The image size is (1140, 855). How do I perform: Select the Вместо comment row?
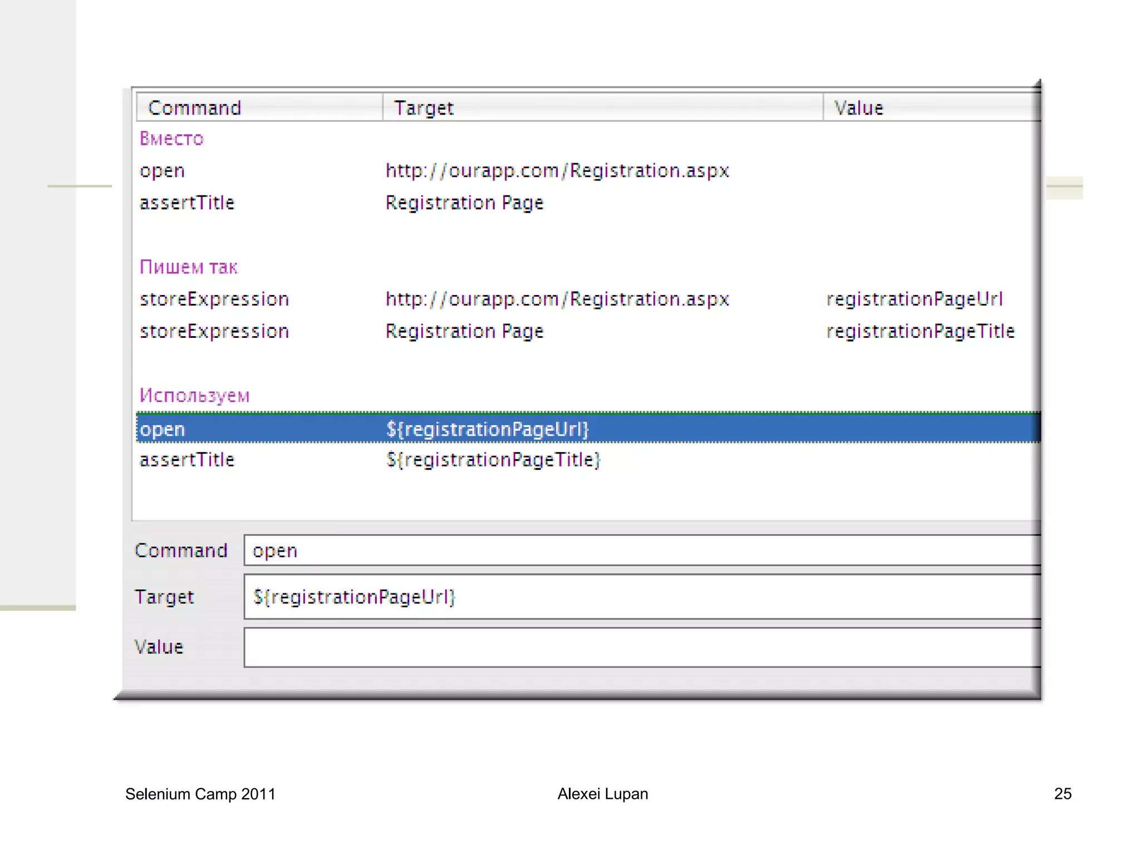click(x=172, y=139)
